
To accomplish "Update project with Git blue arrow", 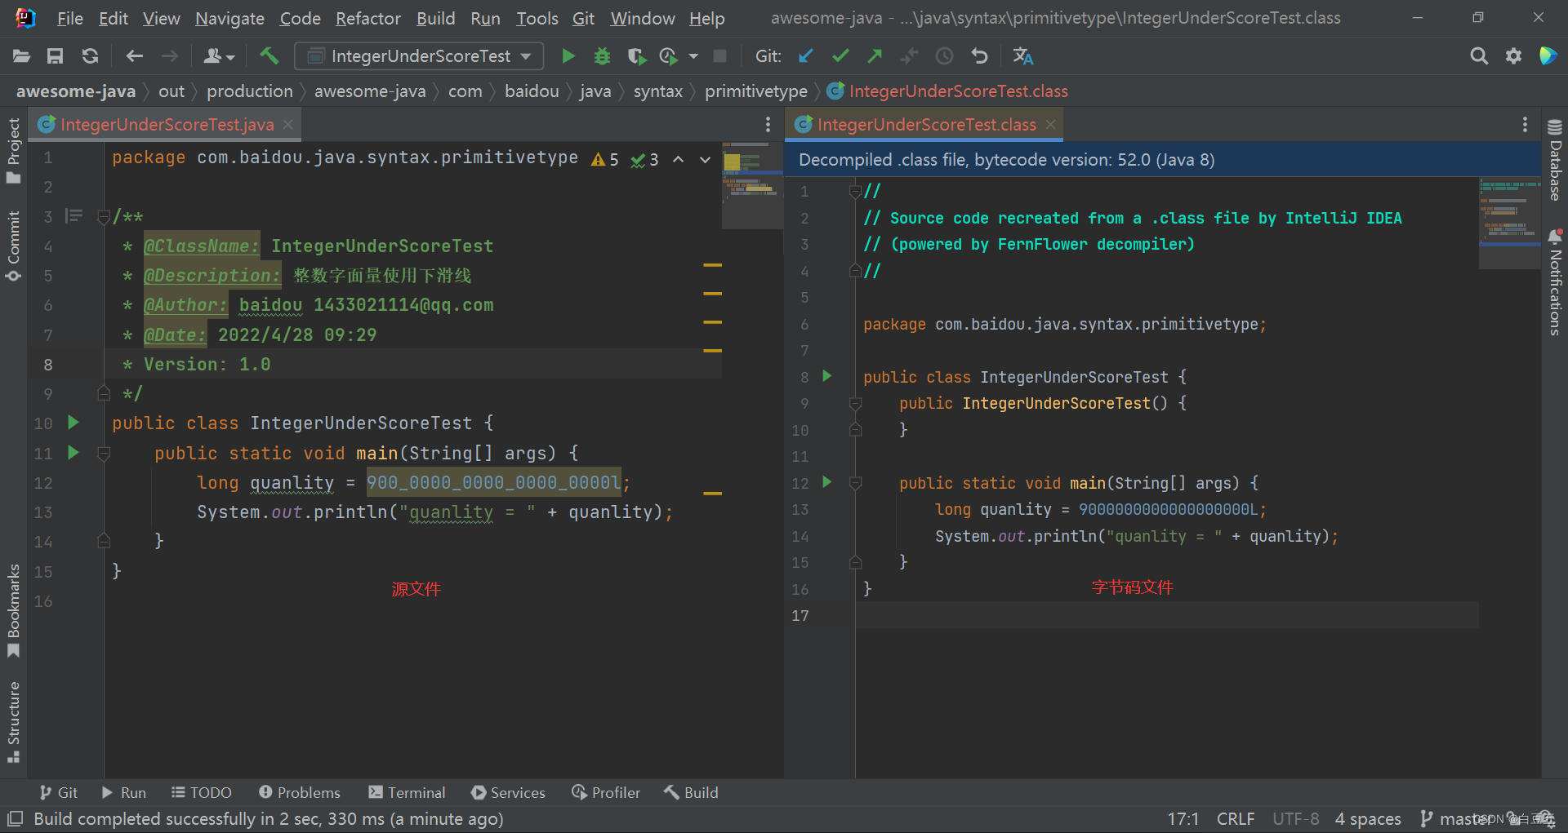I will pos(805,56).
